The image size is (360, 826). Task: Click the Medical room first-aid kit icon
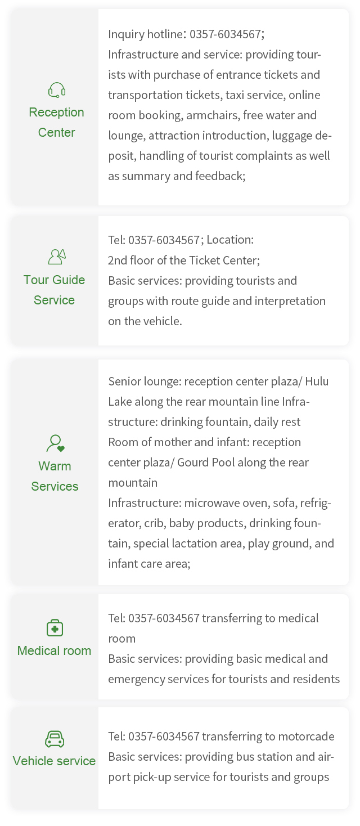[x=55, y=627]
